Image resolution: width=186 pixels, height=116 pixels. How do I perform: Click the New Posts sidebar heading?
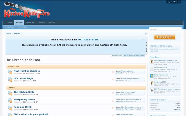click(155, 57)
